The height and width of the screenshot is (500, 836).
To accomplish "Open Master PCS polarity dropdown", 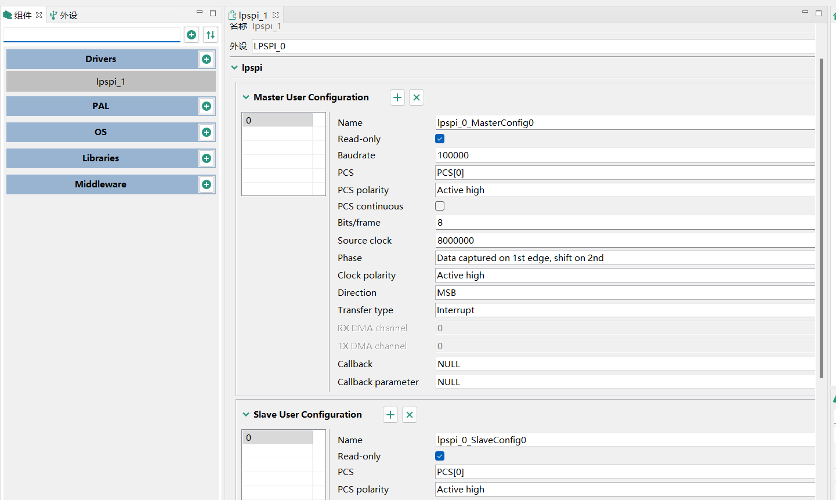I will point(625,190).
